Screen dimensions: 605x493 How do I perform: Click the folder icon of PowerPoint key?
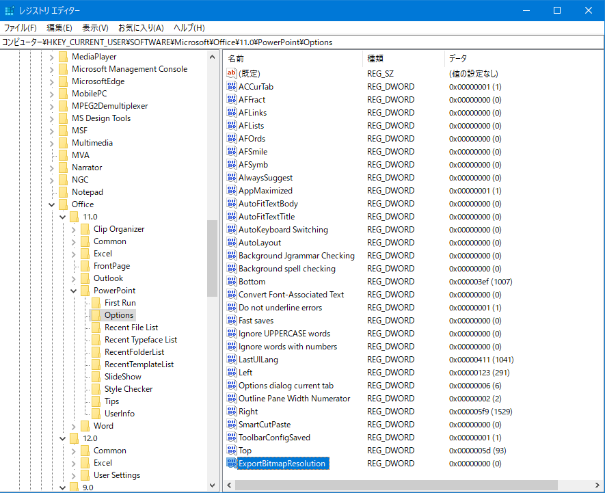pos(85,291)
